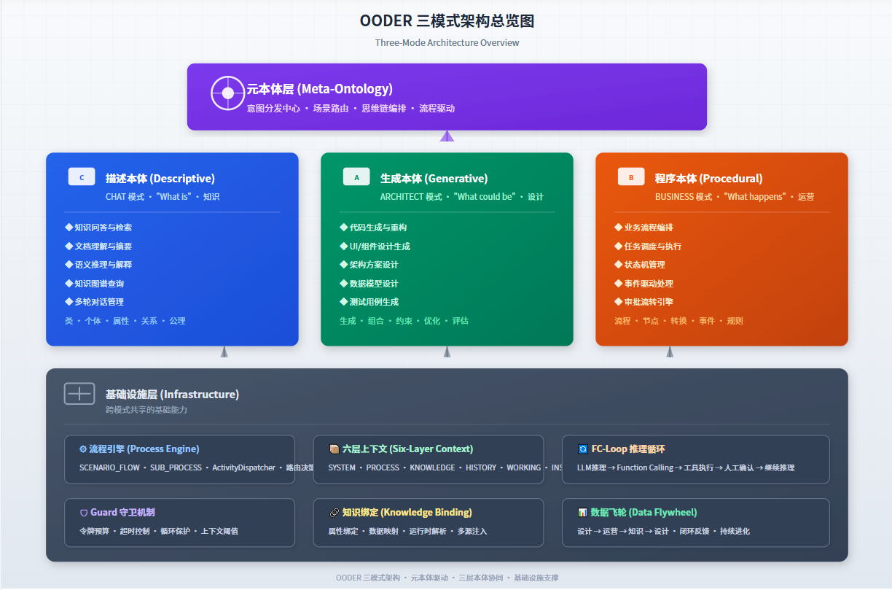Click footer '生成 · 组合 · 约束 · 优化 · 评估'

tap(404, 321)
